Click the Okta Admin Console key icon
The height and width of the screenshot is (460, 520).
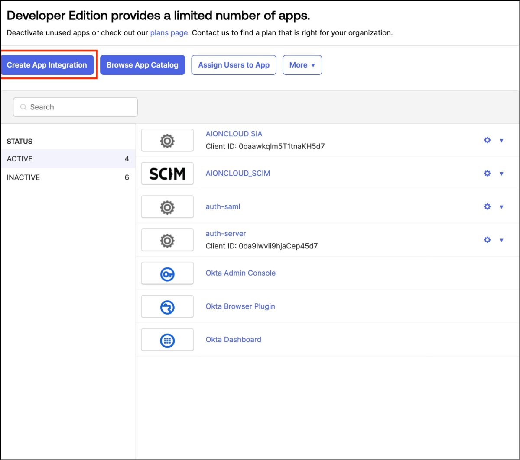tap(167, 273)
